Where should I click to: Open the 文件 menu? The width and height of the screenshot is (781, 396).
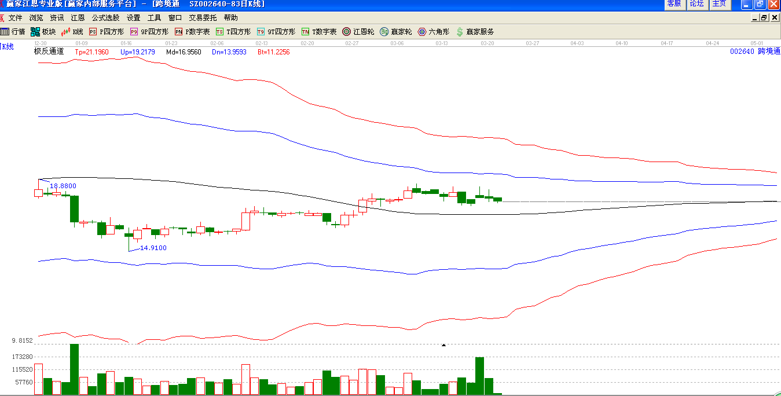[15, 18]
